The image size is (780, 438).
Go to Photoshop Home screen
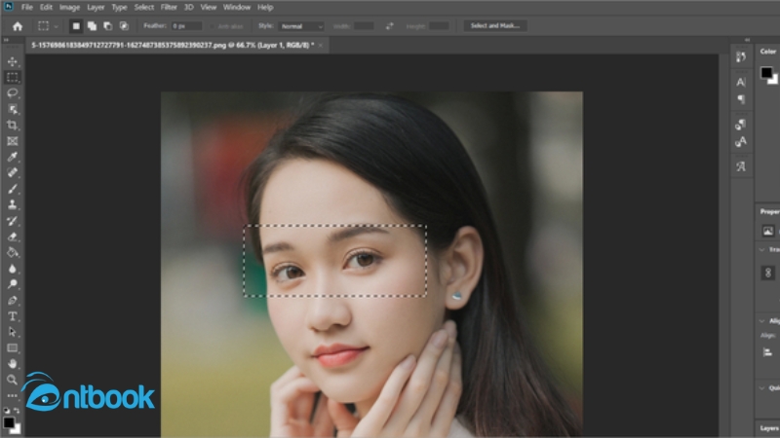18,26
